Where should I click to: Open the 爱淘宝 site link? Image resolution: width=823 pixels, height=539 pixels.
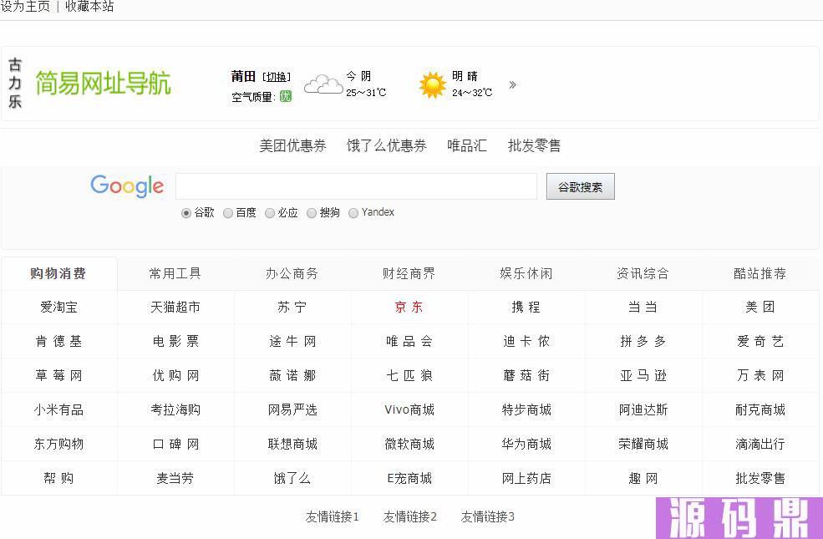coord(58,307)
